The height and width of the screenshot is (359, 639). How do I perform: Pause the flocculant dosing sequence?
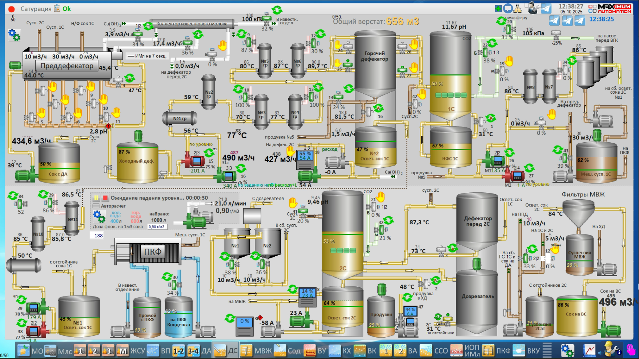96,198
